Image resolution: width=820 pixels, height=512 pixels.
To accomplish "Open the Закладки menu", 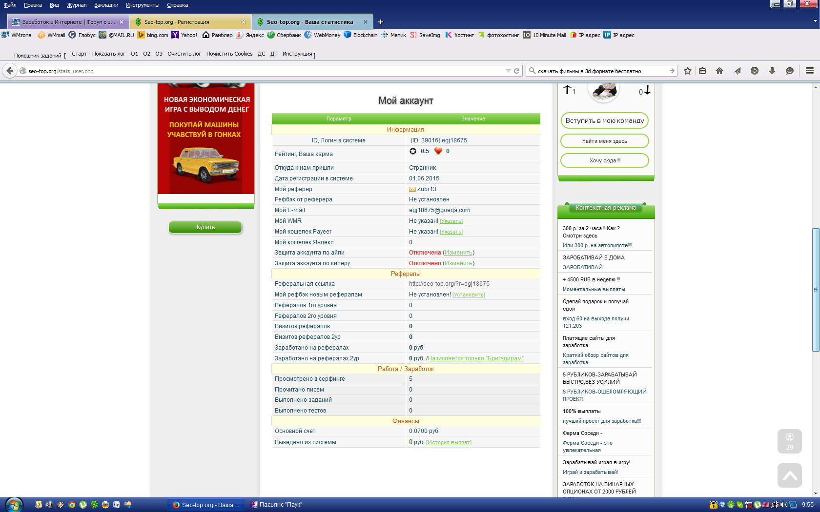I will point(106,5).
